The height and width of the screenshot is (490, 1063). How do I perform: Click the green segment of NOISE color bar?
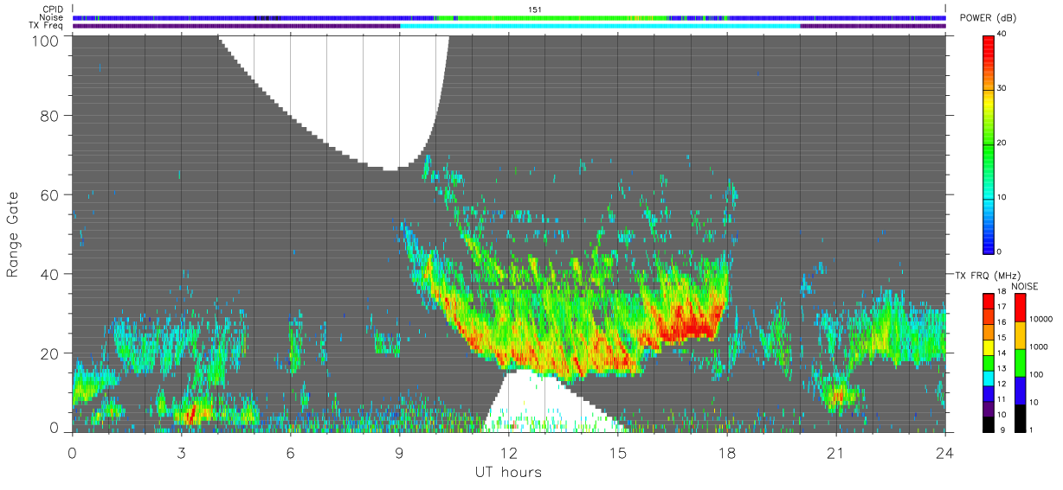tap(1020, 363)
